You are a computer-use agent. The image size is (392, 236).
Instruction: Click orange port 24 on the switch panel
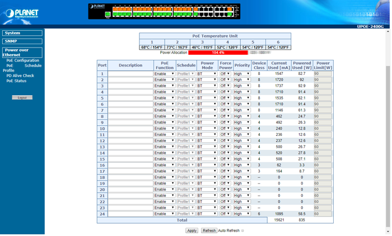click(x=230, y=10)
